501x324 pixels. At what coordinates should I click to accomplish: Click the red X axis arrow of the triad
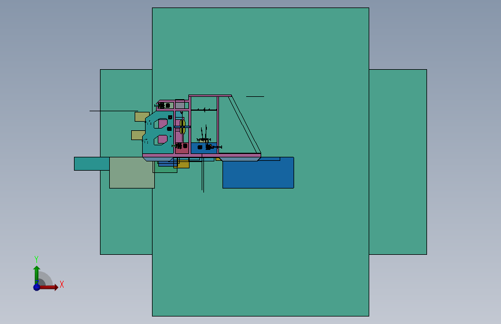pyautogui.click(x=49, y=287)
